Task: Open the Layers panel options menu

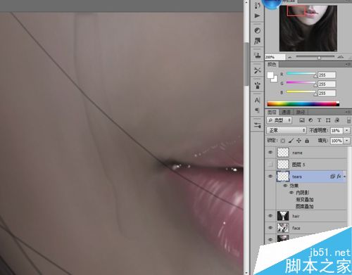Action: pyautogui.click(x=348, y=113)
